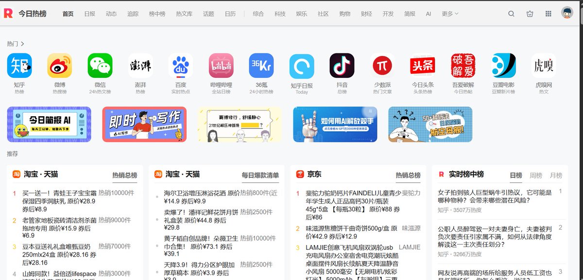This screenshot has width=583, height=280.
Task: Open the 日历 nav tab
Action: (x=230, y=14)
